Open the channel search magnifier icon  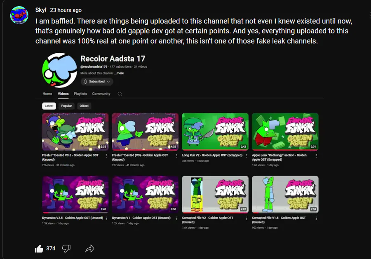pos(120,94)
